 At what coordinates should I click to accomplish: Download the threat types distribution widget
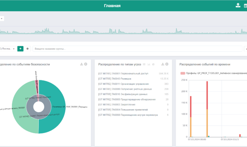point(163,64)
